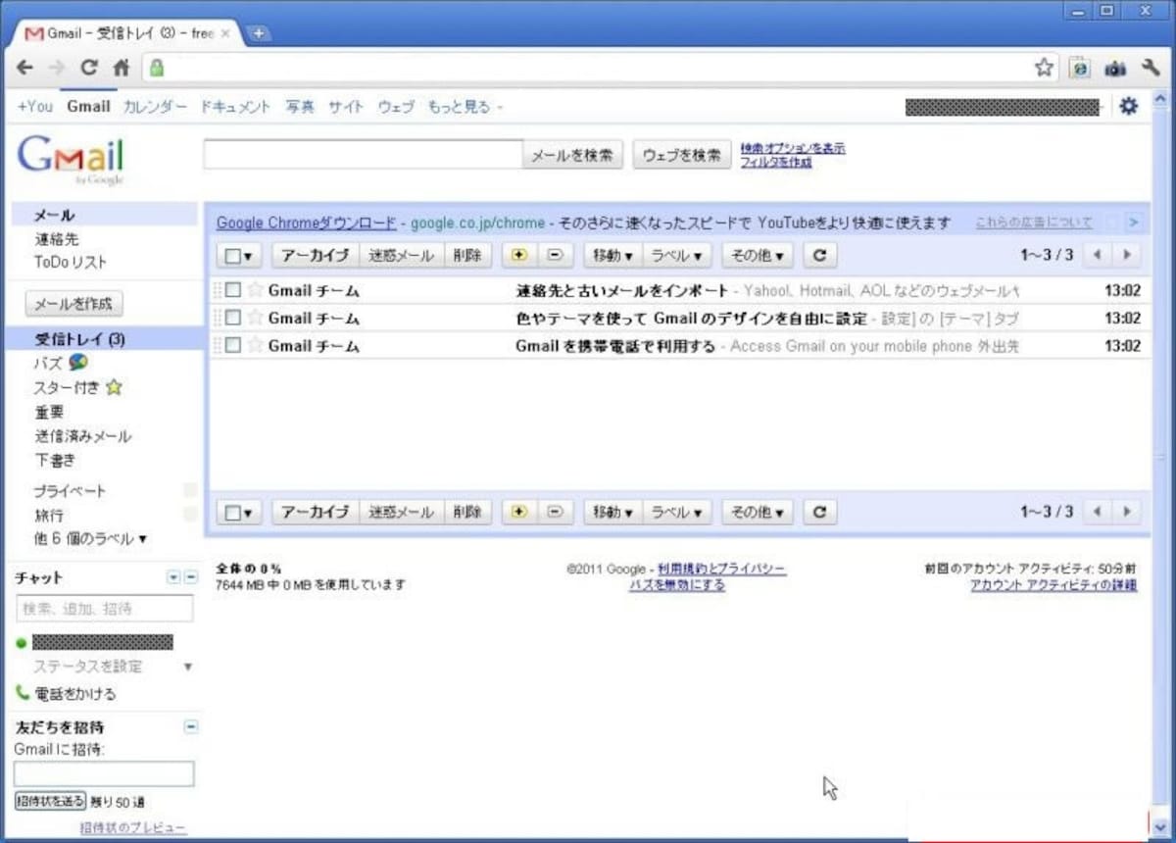This screenshot has height=843, width=1176.
Task: Click the phone icon next to 電話をかける
Action: [x=23, y=693]
